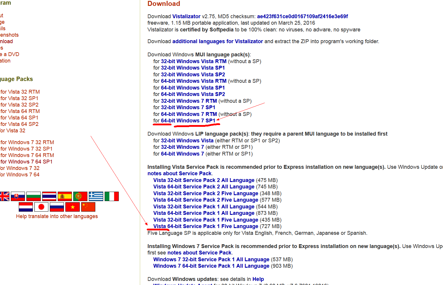Screen dimensions: 443x285
Task: Open 32-bit Windows Vista SP1 MUI packs
Action: click(193, 68)
